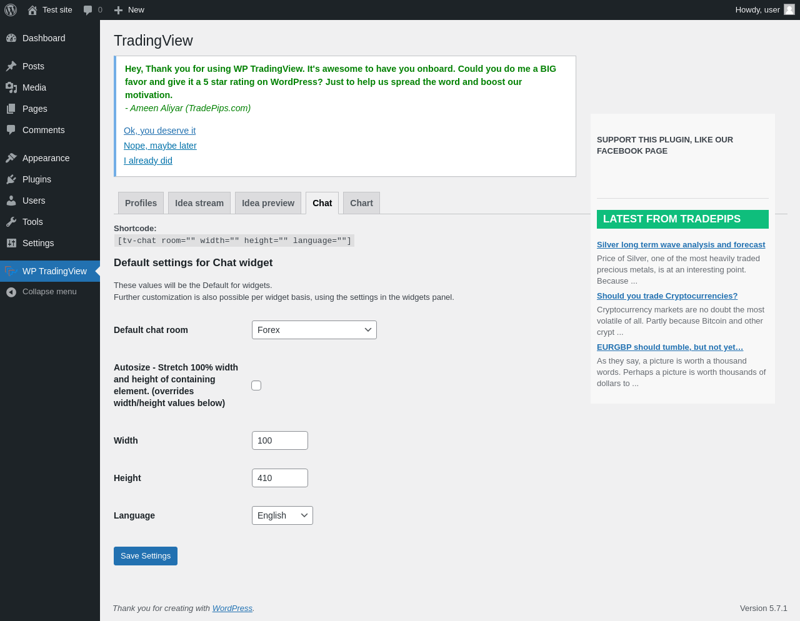
Task: Click the user avatar icon
Action: [789, 9]
